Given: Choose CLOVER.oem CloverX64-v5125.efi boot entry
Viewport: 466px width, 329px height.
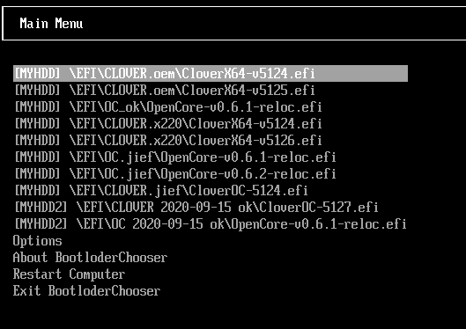Looking at the screenshot, I should [165, 91].
